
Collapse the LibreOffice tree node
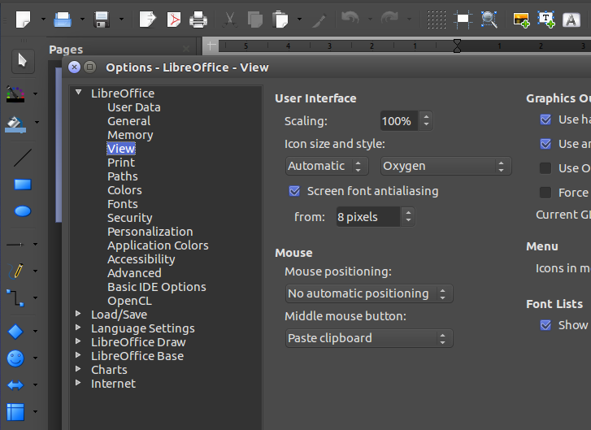coord(78,92)
